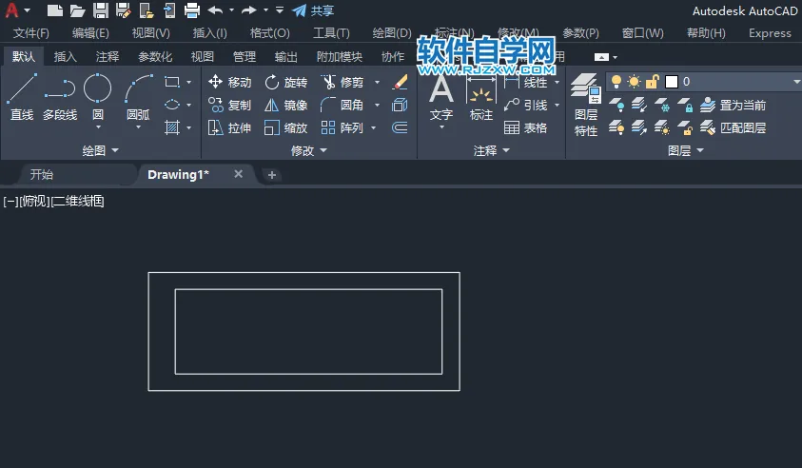
Task: Select Linear dimension (线性) tool
Action: 526,82
